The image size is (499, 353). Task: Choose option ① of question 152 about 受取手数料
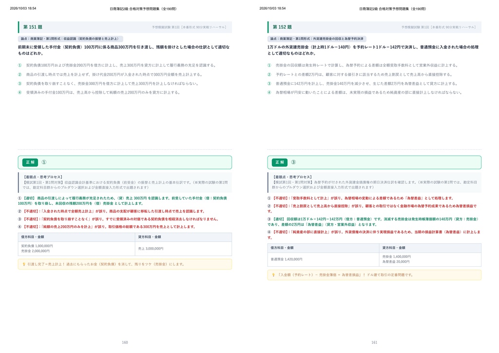(363, 65)
